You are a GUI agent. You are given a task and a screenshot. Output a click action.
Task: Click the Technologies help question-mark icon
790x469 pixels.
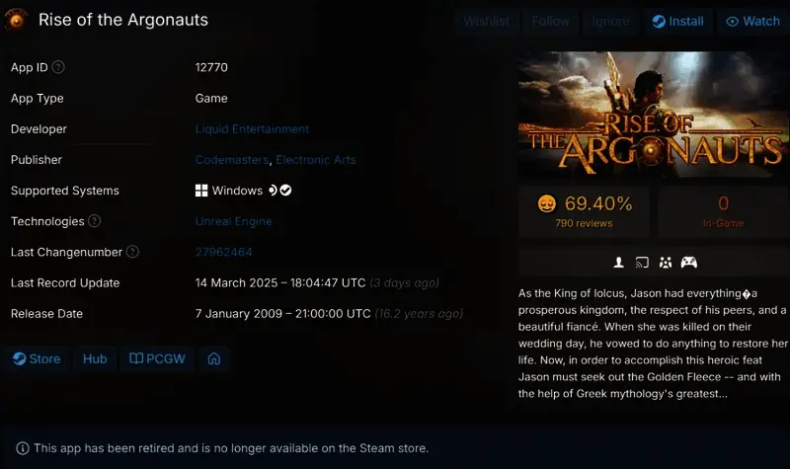click(94, 220)
